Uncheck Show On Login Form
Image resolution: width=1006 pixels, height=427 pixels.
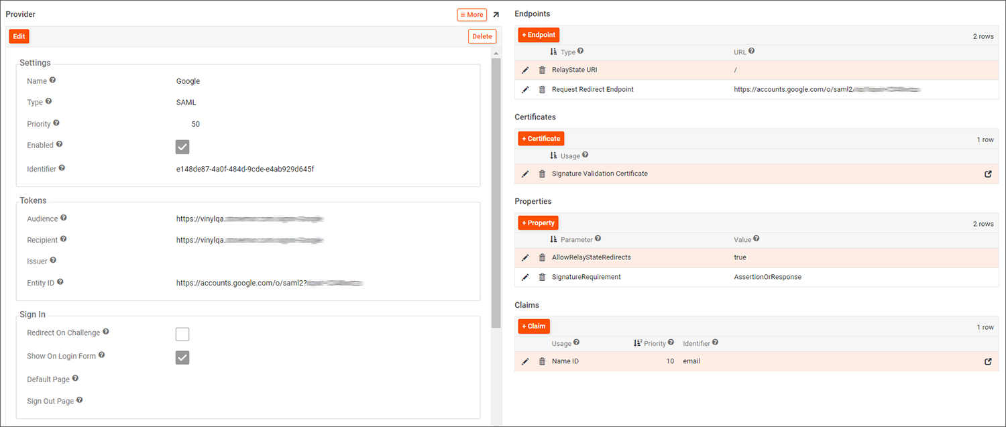point(182,357)
